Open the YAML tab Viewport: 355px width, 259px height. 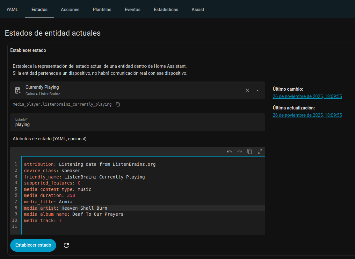pos(12,10)
